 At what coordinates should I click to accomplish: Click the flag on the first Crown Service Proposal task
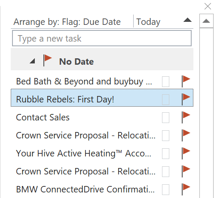tap(186, 135)
